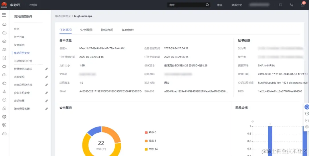Click the orange segment of the donut chart
Image resolution: width=309 pixels, height=156 pixels.
point(113,133)
